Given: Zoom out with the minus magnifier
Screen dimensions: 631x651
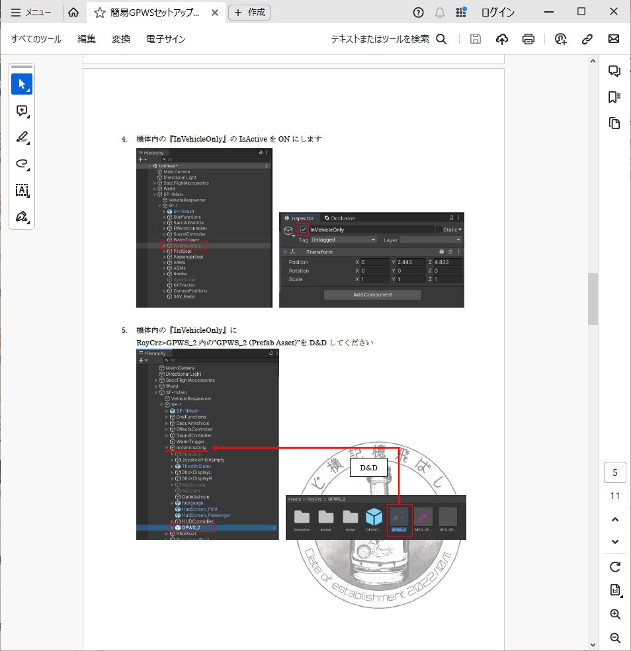Looking at the screenshot, I should (x=615, y=638).
